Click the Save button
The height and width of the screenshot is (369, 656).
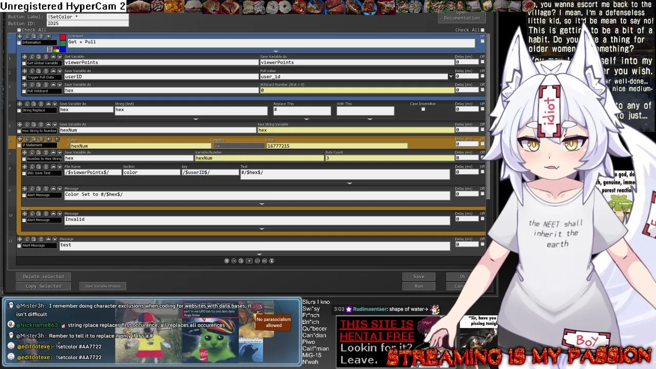click(x=419, y=276)
